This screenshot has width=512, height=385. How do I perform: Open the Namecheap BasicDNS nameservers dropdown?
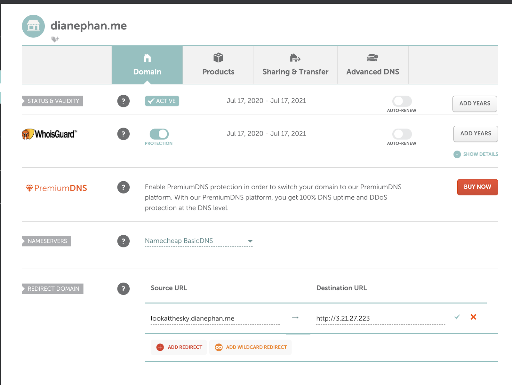tap(199, 241)
